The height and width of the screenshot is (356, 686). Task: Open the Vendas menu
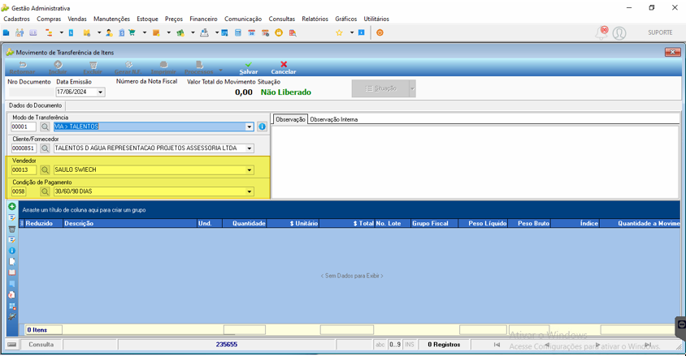77,19
